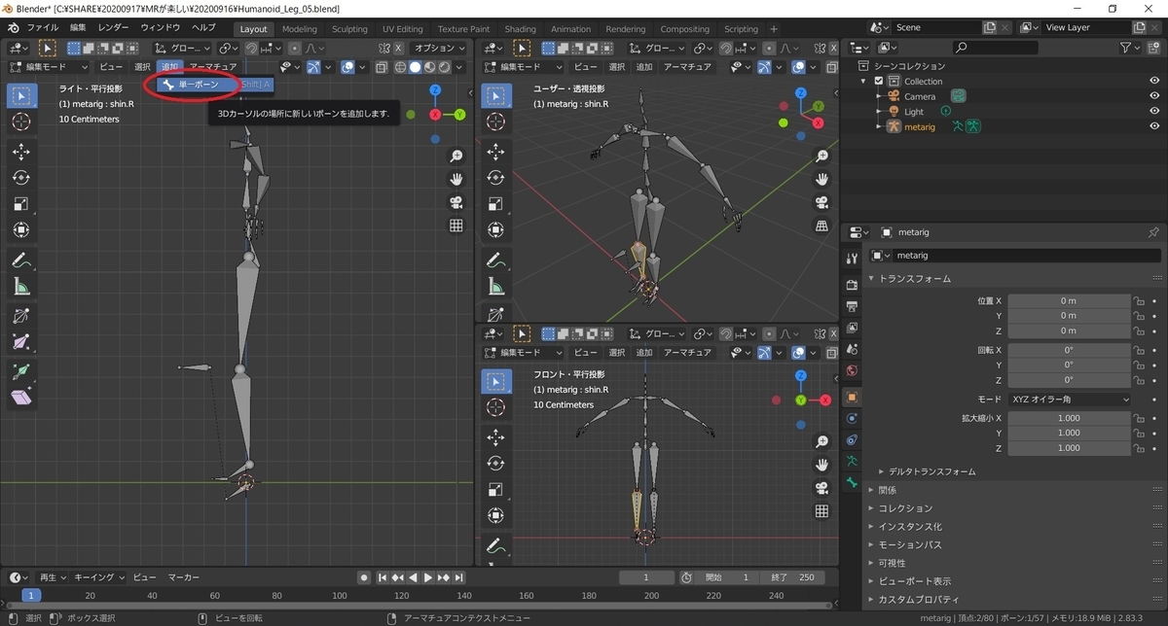This screenshot has height=626, width=1168.
Task: Uncheck the Collection checkbox in outliner
Action: pyautogui.click(x=879, y=82)
